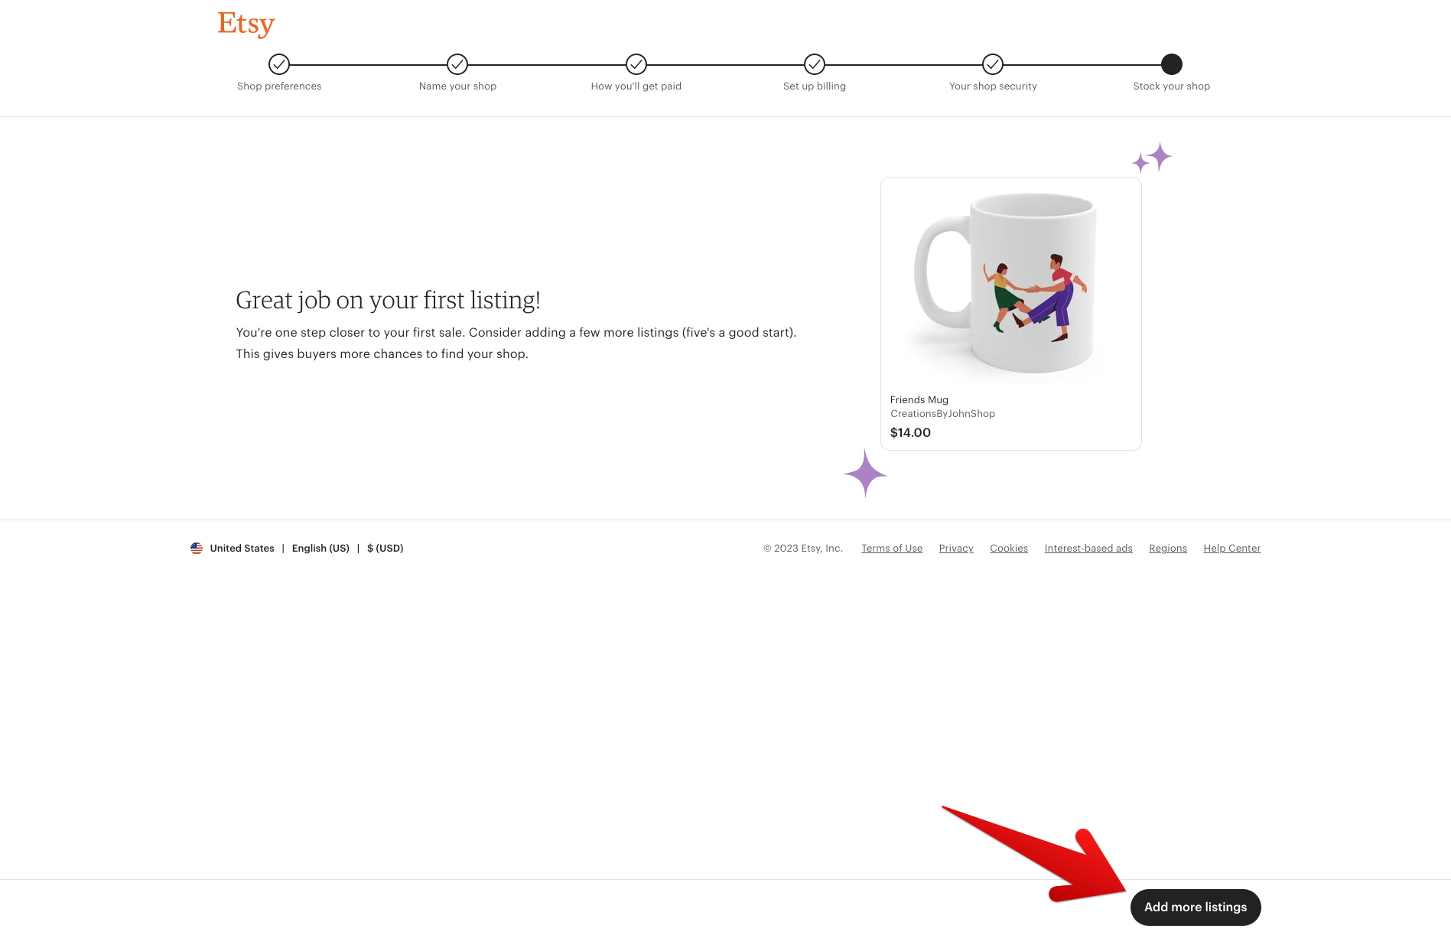Open the Cookies link

1009,548
